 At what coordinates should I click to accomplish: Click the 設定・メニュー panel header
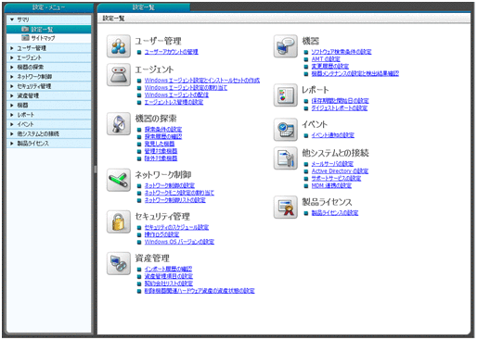[x=49, y=7]
